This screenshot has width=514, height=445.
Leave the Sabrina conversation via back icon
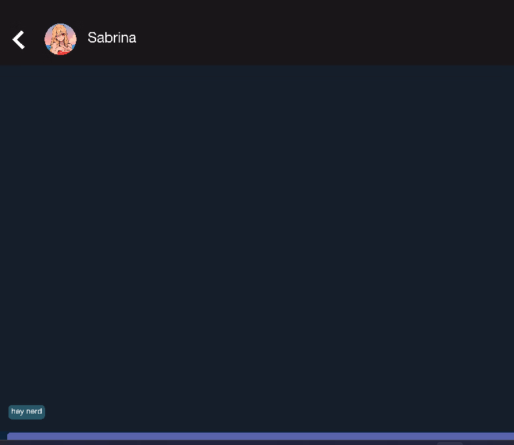coord(19,40)
